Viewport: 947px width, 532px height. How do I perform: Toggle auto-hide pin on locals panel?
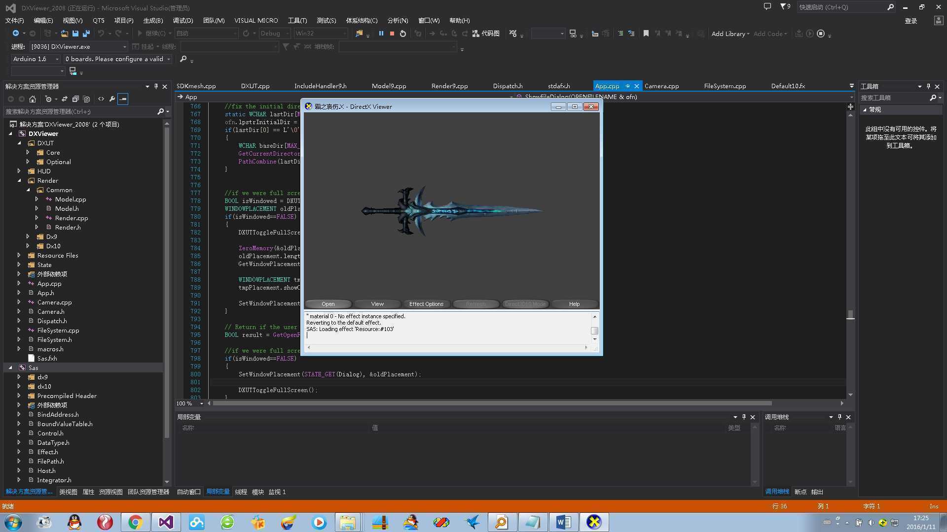(x=744, y=417)
